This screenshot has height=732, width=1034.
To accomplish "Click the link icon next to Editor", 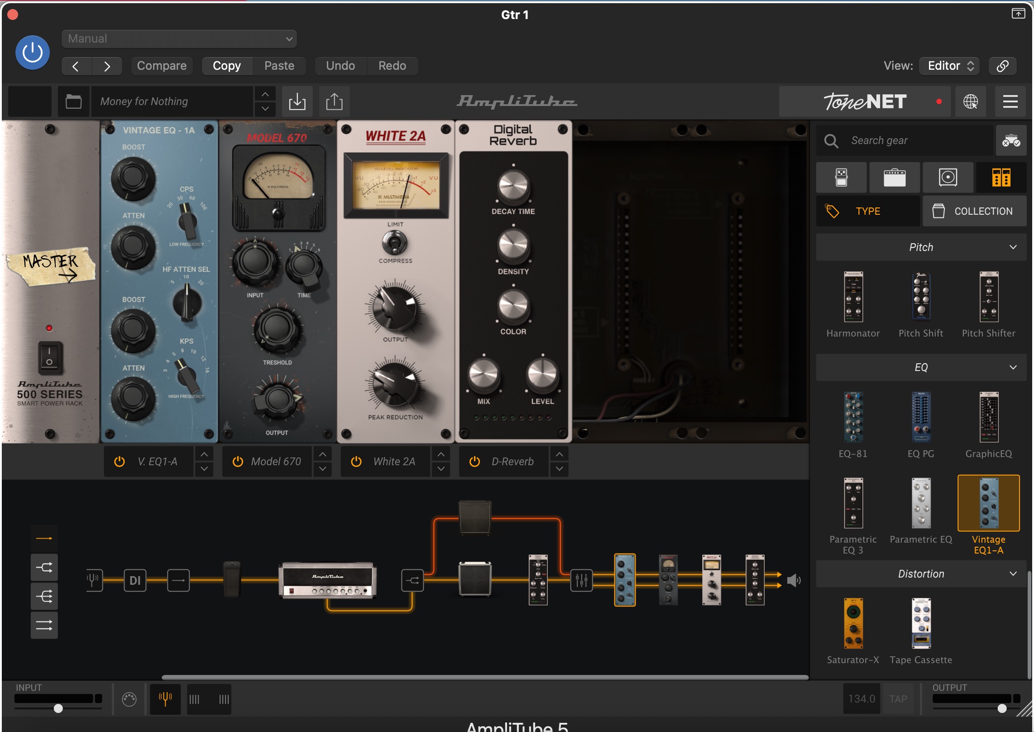I will click(1002, 66).
